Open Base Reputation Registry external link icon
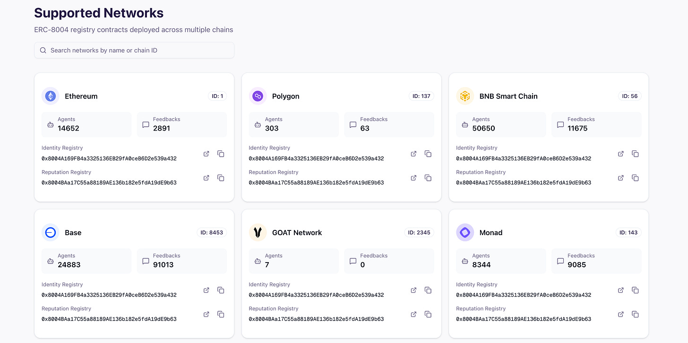 (206, 314)
